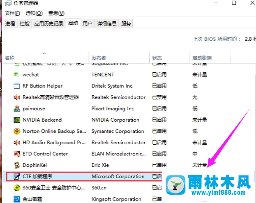256x203 pixels.
Task: Select the wechat row name
Action: pos(31,75)
